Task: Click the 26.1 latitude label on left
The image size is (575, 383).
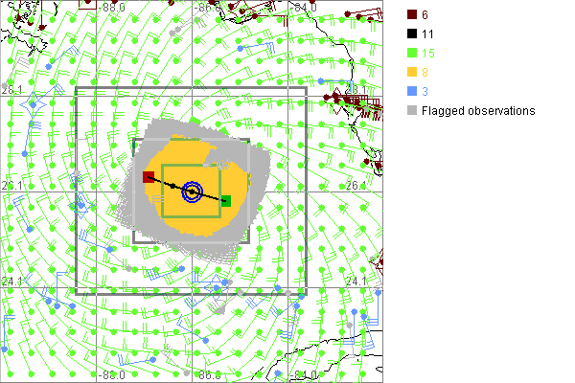Action: point(11,185)
